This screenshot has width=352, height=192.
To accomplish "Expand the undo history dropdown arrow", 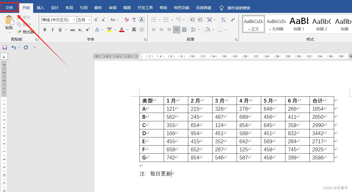I will 19,47.
